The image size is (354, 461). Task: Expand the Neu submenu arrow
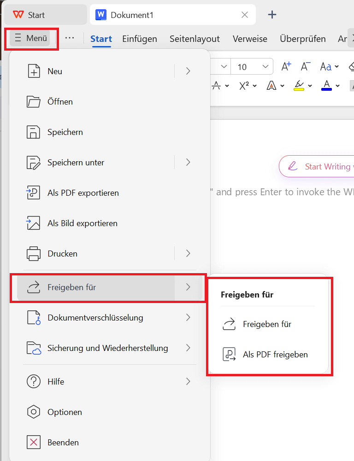(x=188, y=71)
